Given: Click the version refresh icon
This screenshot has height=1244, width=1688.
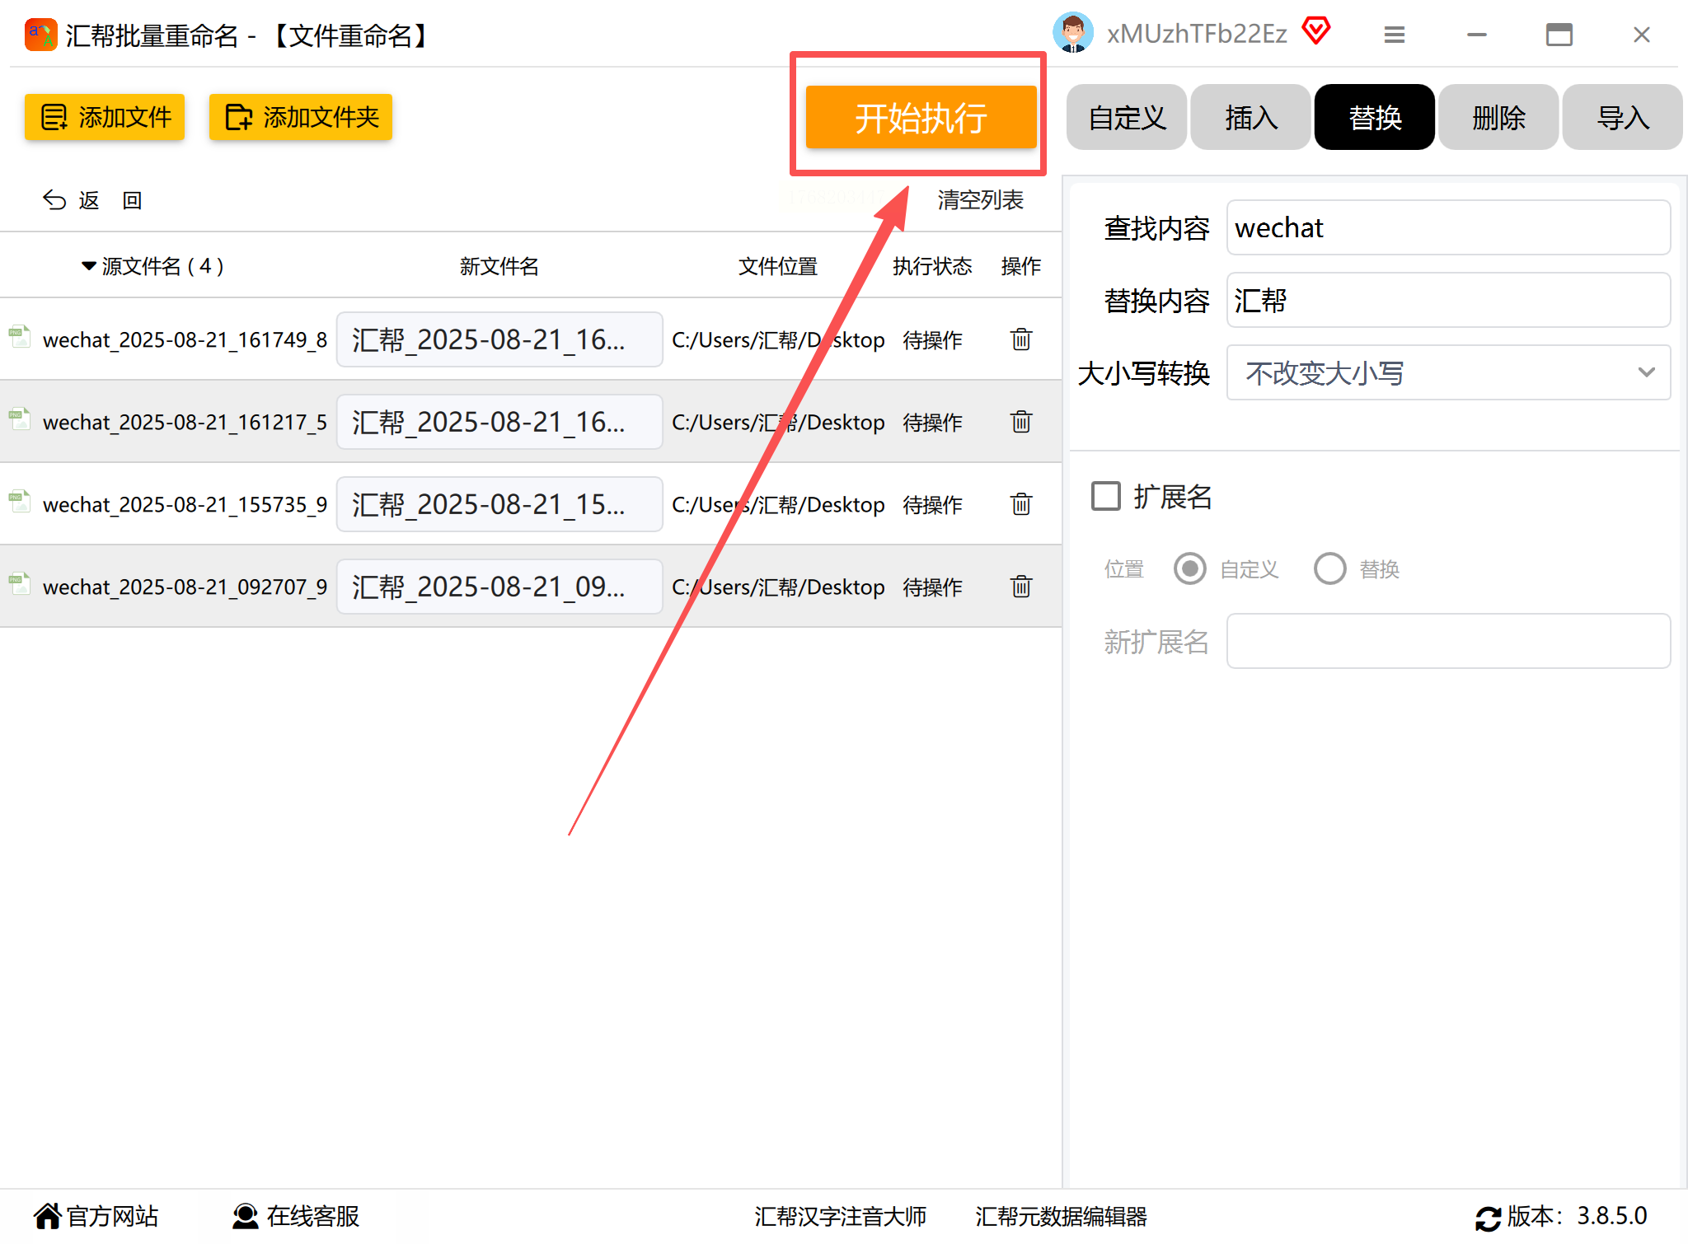Looking at the screenshot, I should [x=1488, y=1218].
